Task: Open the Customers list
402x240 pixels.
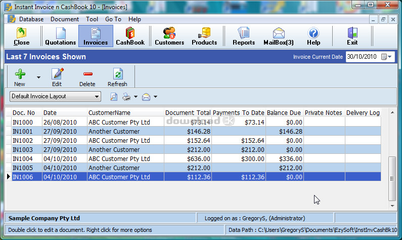Action: click(x=169, y=36)
